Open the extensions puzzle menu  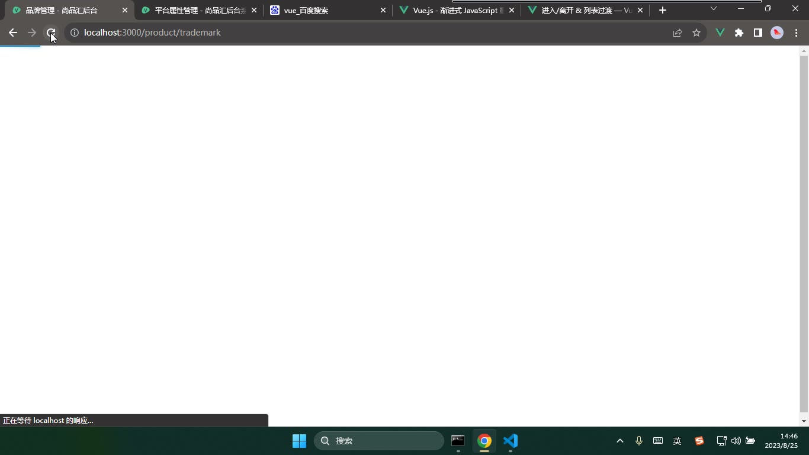click(x=739, y=33)
